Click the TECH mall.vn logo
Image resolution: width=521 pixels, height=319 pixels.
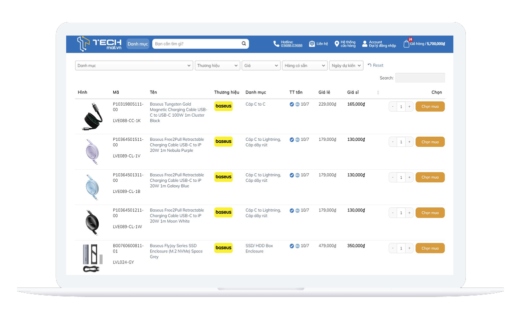[x=99, y=44]
